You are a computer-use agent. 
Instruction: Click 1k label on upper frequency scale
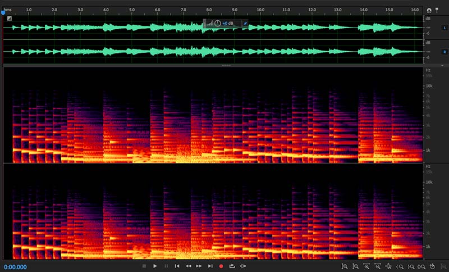428,150
